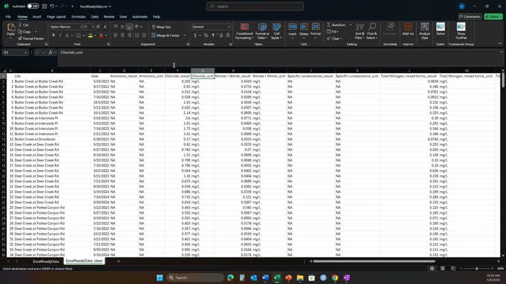Switch to Page Layout view in status bar

coord(442,268)
